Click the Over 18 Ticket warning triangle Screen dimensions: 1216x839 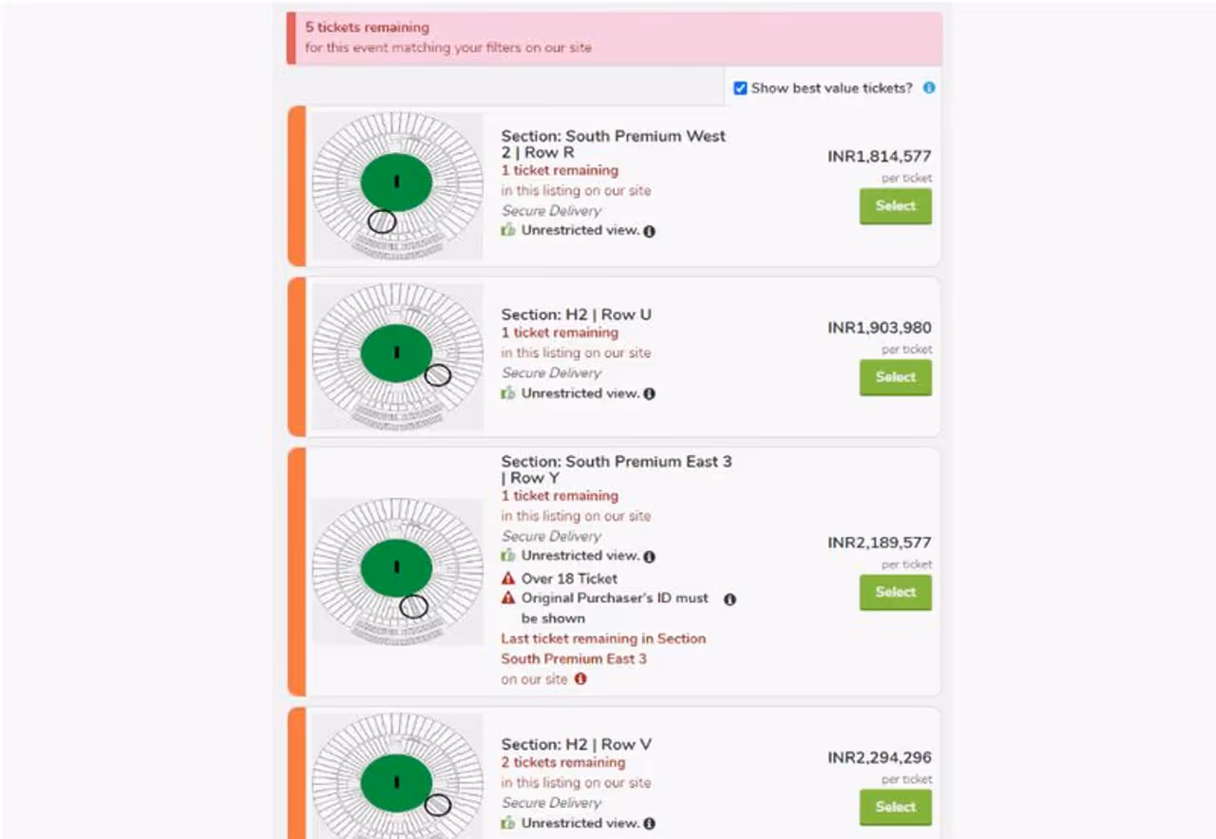point(508,579)
